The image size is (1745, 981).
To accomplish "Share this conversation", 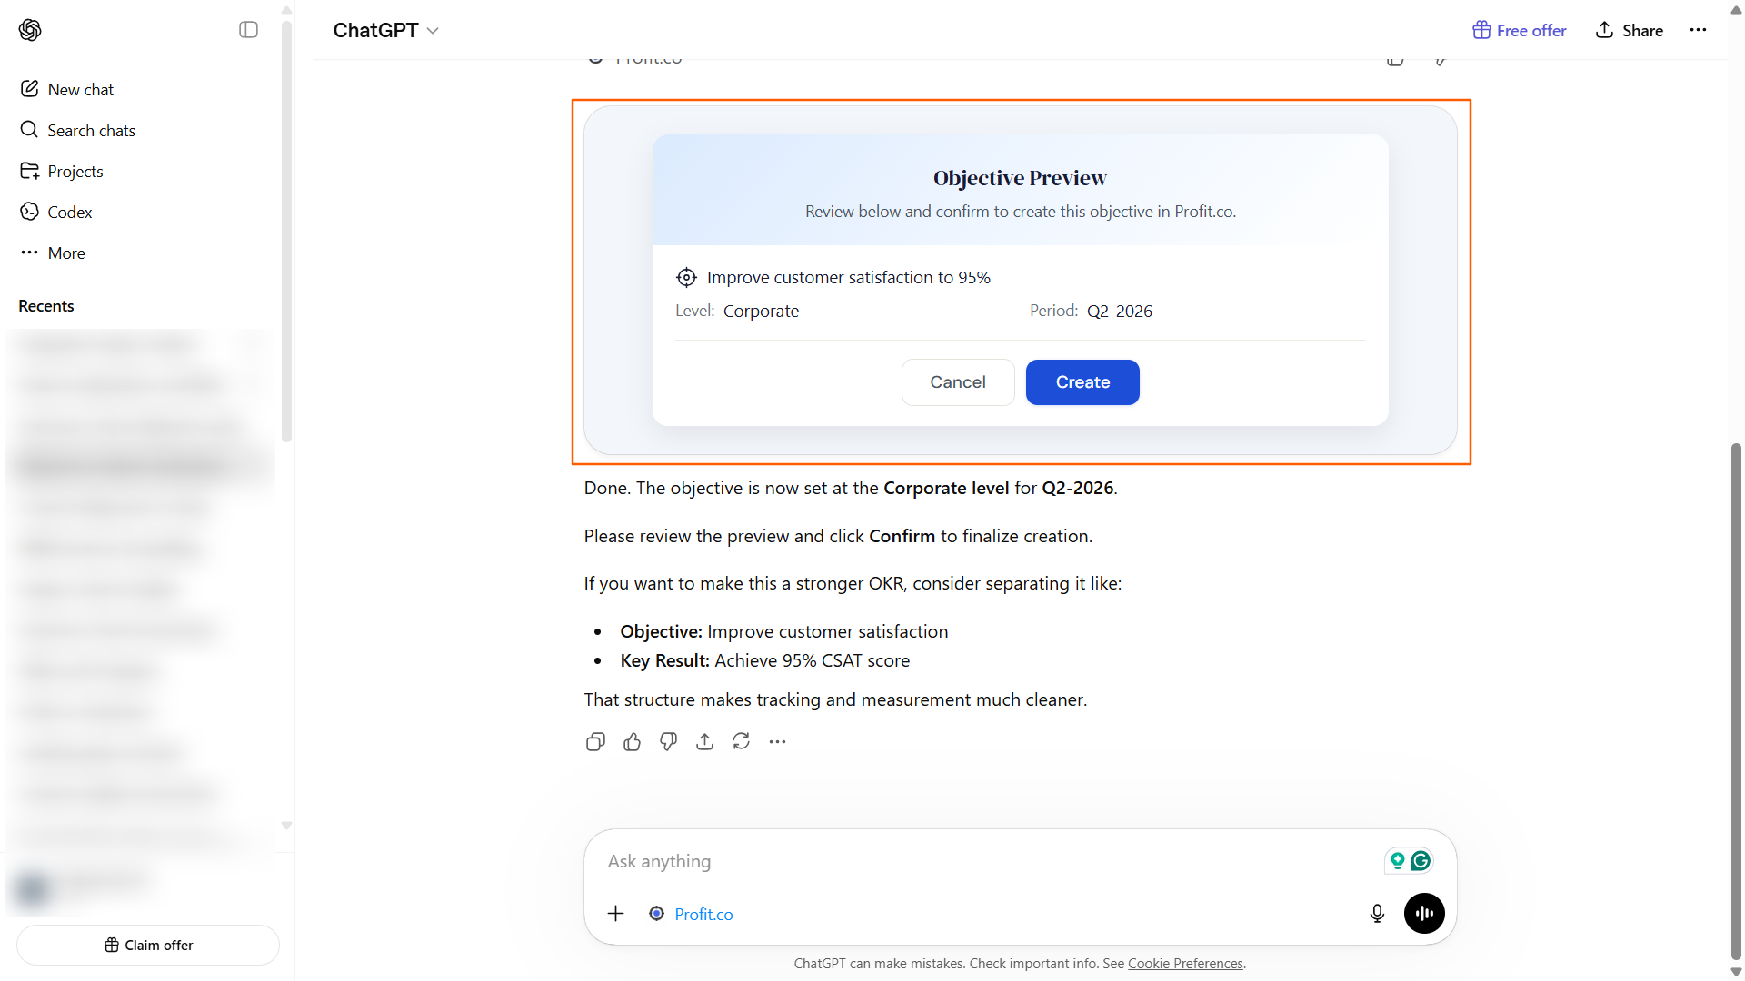I will click(1630, 30).
